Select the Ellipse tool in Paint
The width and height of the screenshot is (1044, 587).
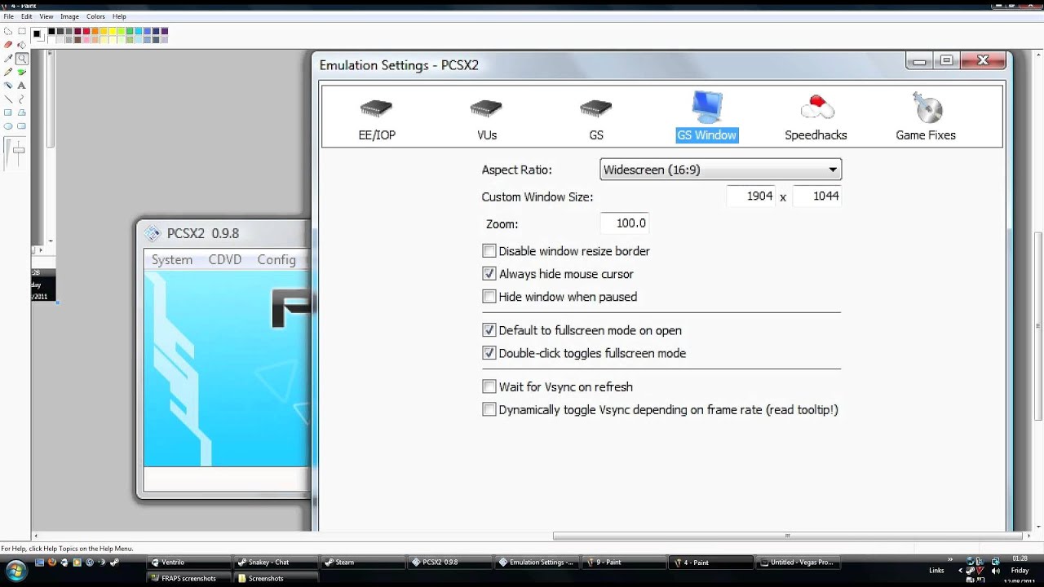[8, 126]
